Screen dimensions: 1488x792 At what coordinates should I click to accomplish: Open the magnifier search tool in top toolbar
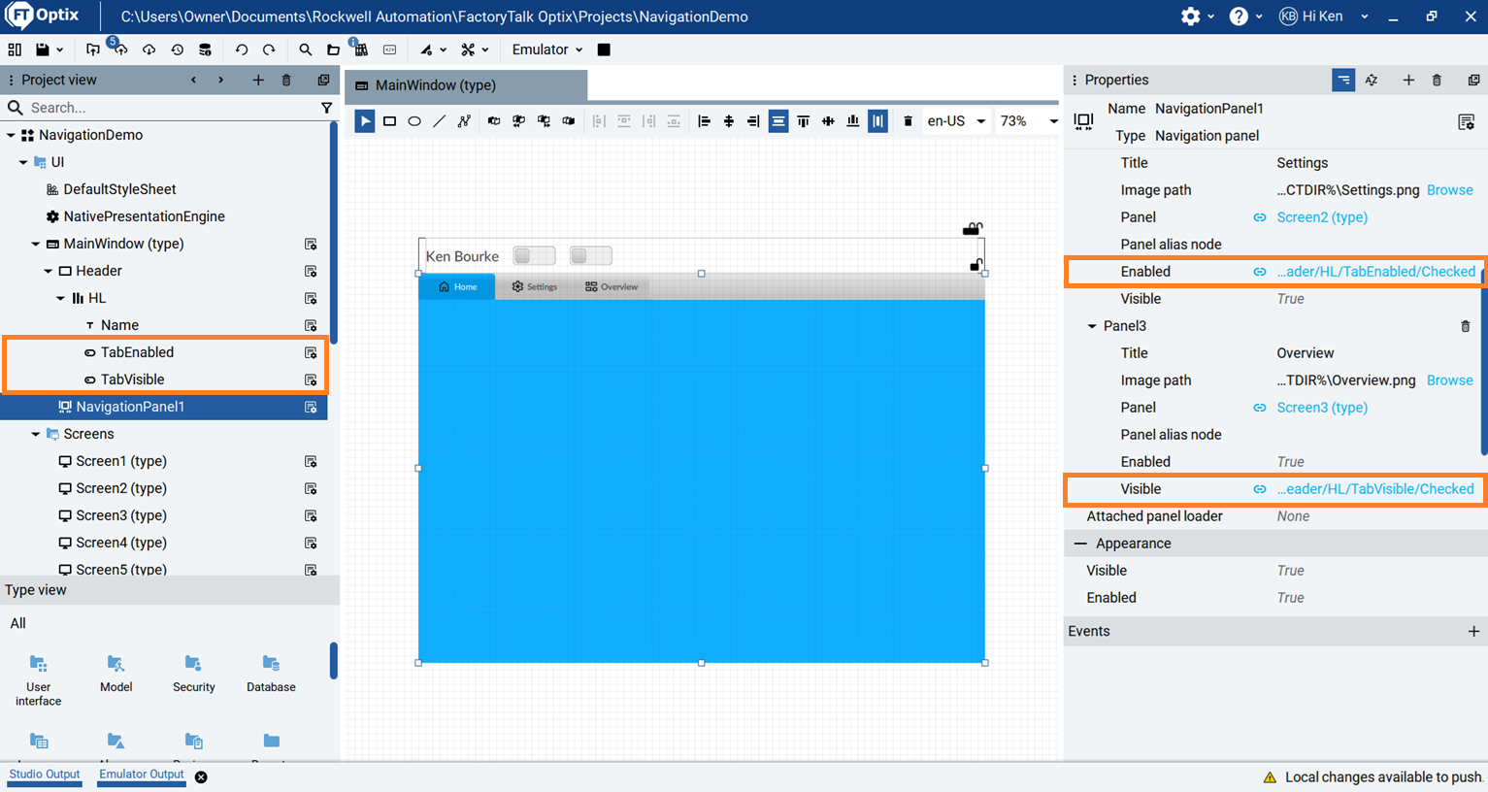coord(306,49)
